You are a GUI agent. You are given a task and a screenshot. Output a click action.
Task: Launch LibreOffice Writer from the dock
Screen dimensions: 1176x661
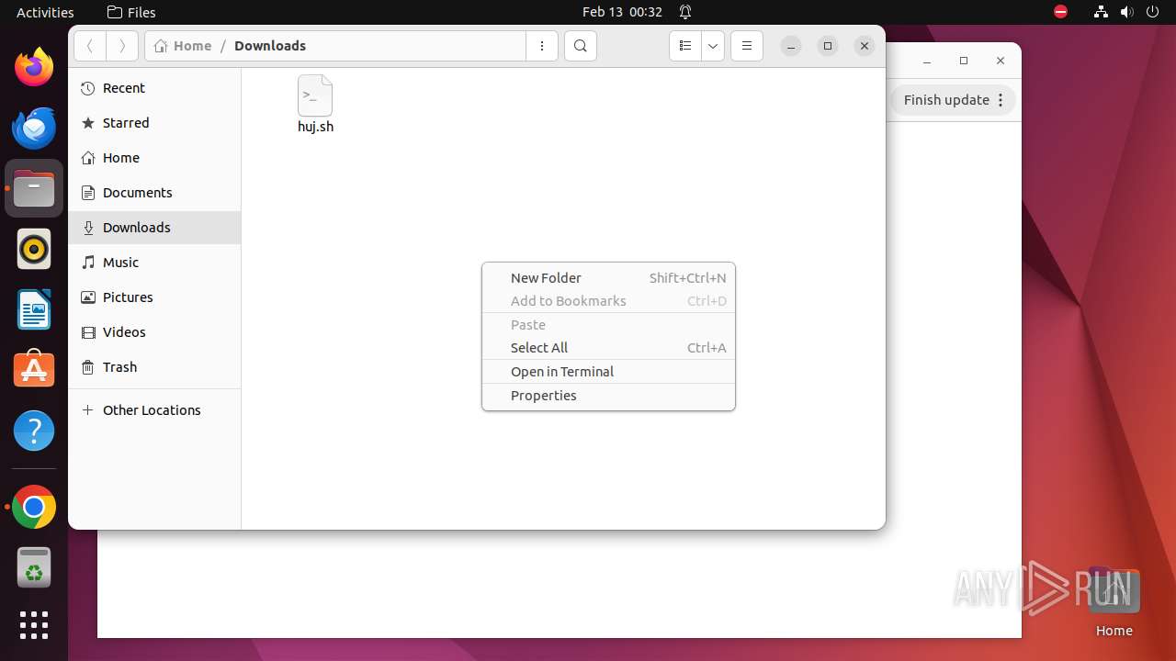[34, 309]
